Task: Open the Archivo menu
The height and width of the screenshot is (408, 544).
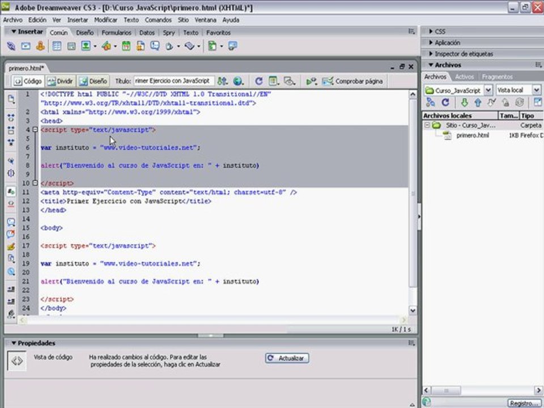Action: [12, 20]
